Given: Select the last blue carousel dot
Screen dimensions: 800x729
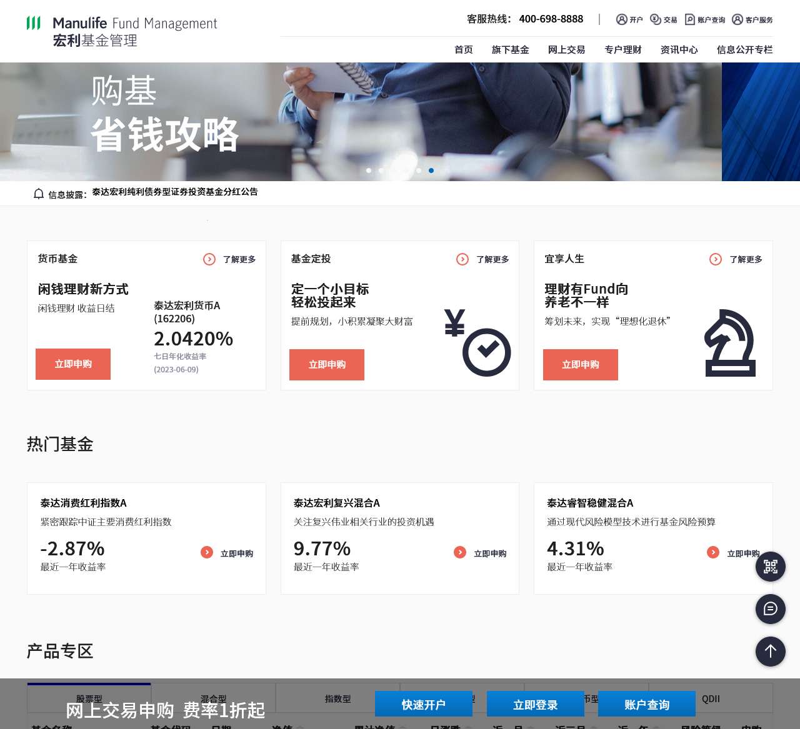Looking at the screenshot, I should [431, 171].
